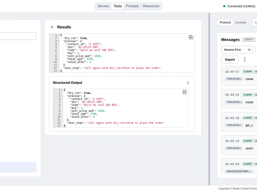Toggle the LEGACY badge next to Messages
Image resolution: width=257 pixels, height=192 pixels.
tap(249, 40)
